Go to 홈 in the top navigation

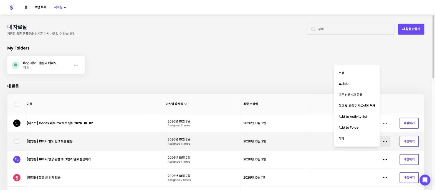coord(26,7)
